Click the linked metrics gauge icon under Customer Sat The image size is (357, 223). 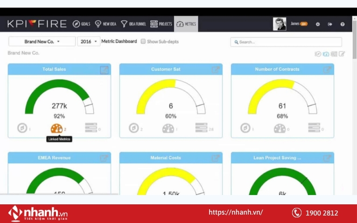pos(168,128)
